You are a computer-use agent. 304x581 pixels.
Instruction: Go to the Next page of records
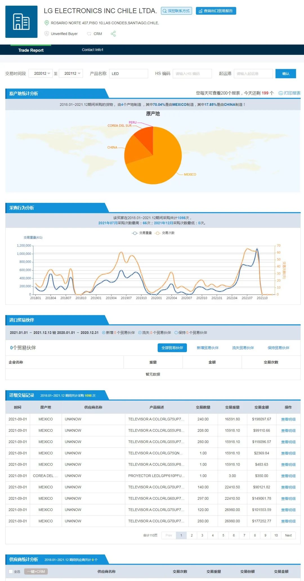coord(289,535)
